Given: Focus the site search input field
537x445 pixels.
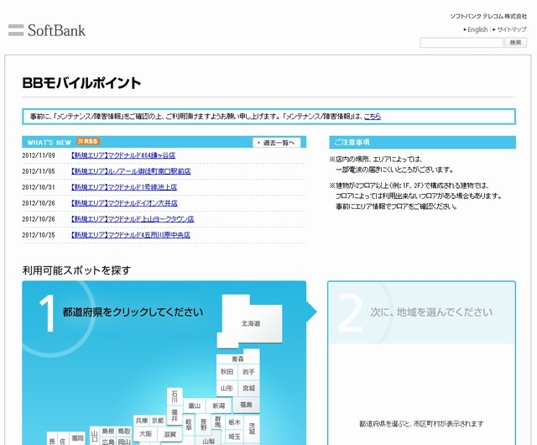Looking at the screenshot, I should coord(461,43).
